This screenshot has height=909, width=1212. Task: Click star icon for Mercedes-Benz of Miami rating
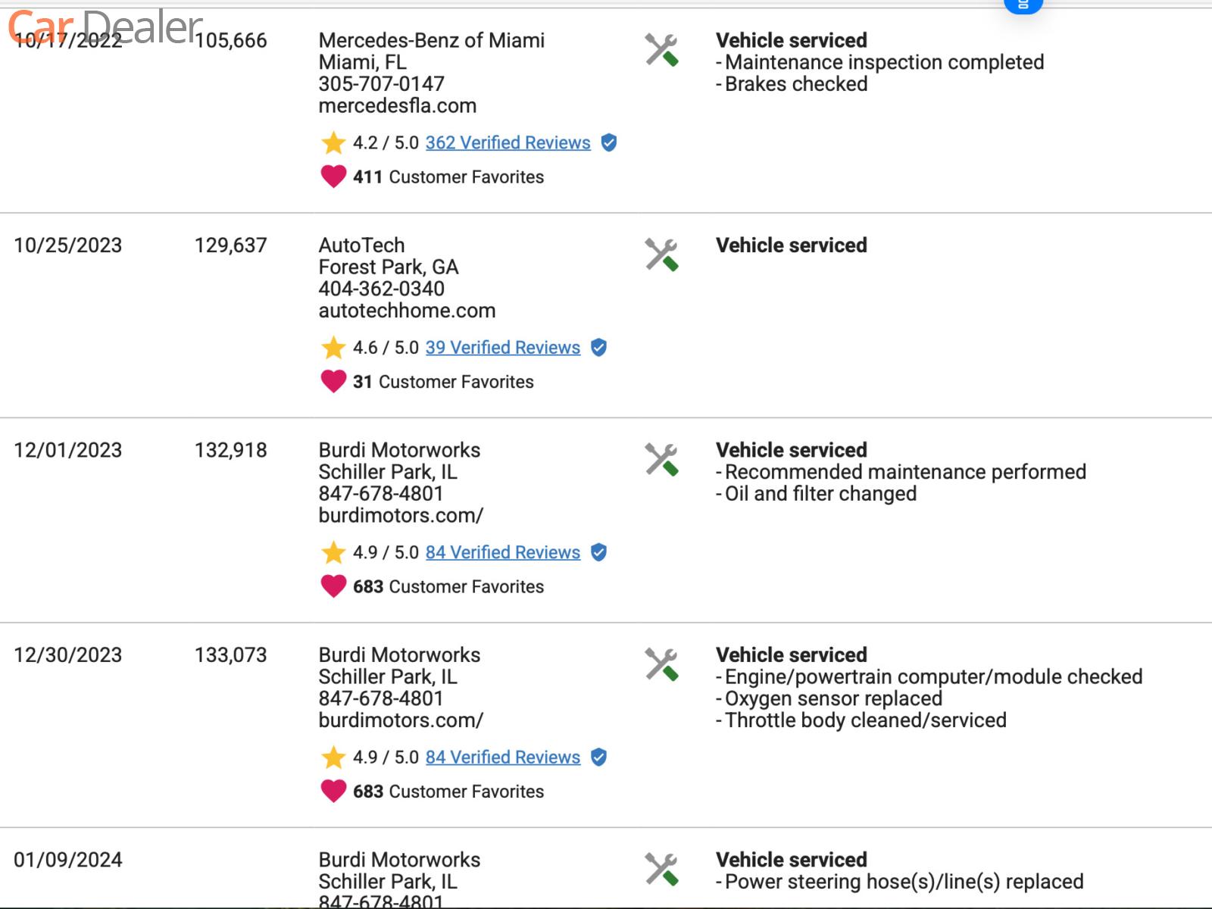point(333,142)
